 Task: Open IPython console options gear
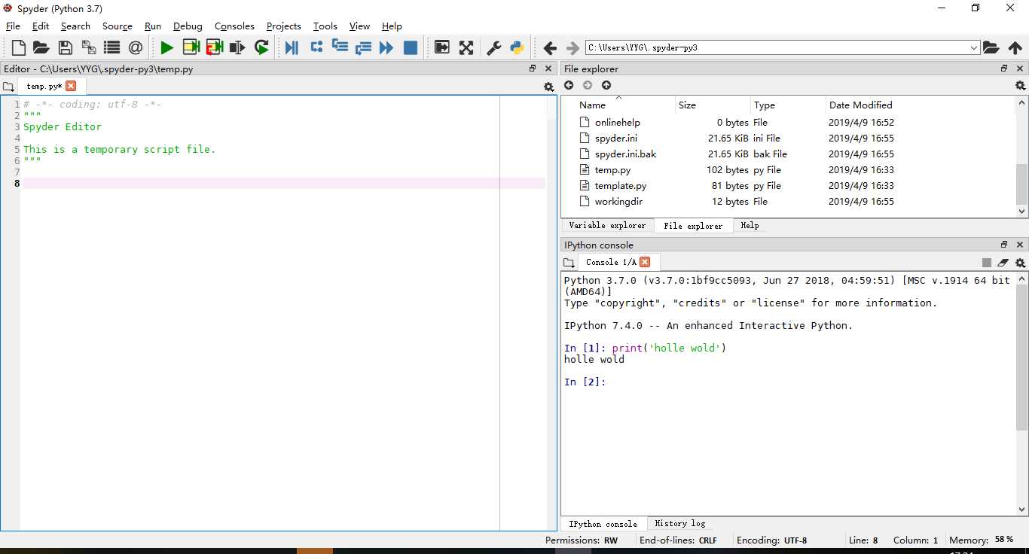(1020, 263)
